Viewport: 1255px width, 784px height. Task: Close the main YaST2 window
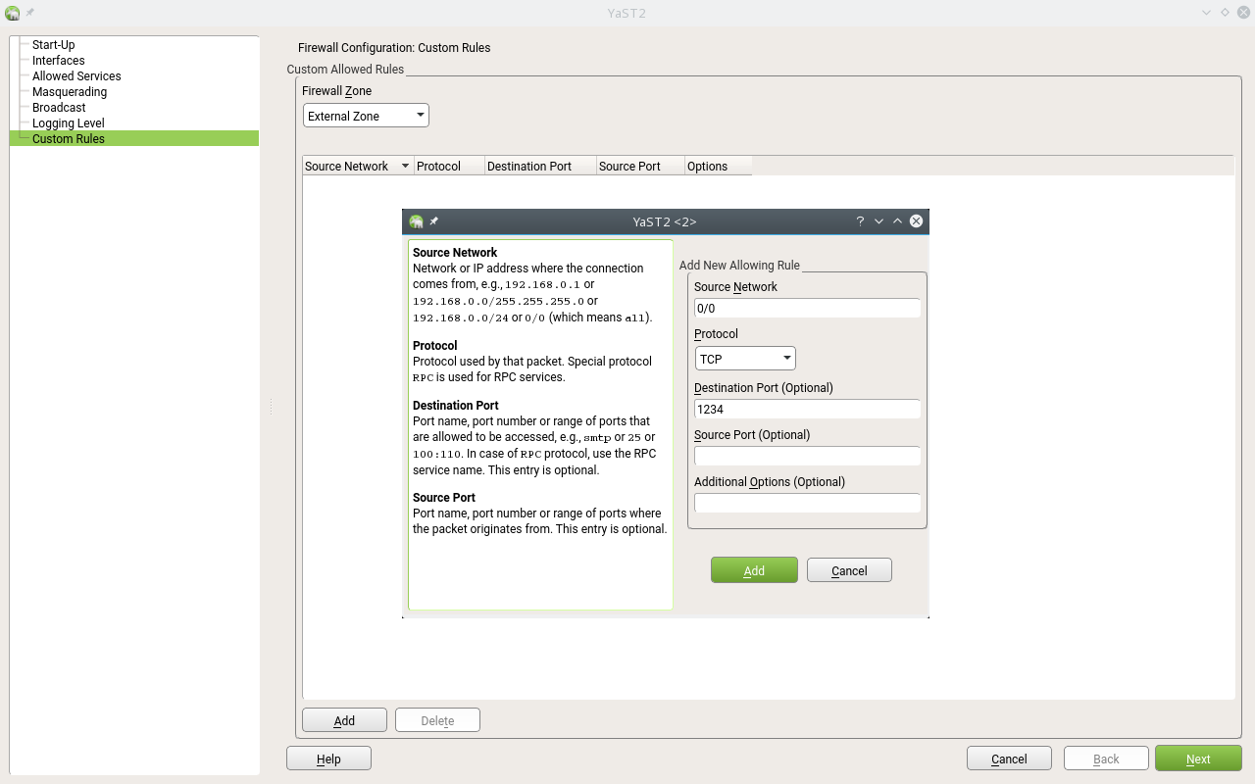click(x=1242, y=13)
